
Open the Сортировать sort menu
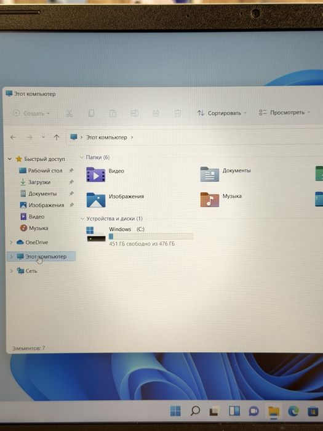click(221, 113)
